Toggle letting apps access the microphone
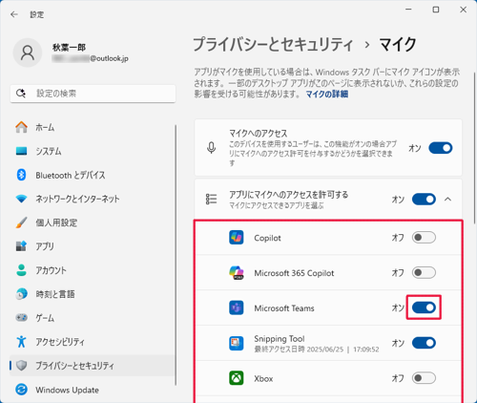 click(424, 200)
